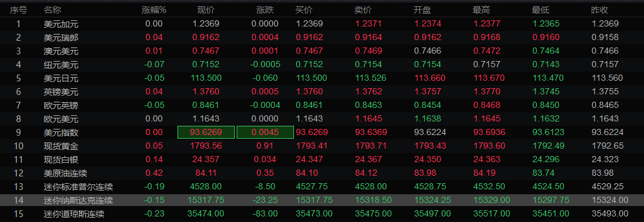Select the 迷你纳斯达克连续 row
The image size is (644, 222).
click(x=322, y=200)
